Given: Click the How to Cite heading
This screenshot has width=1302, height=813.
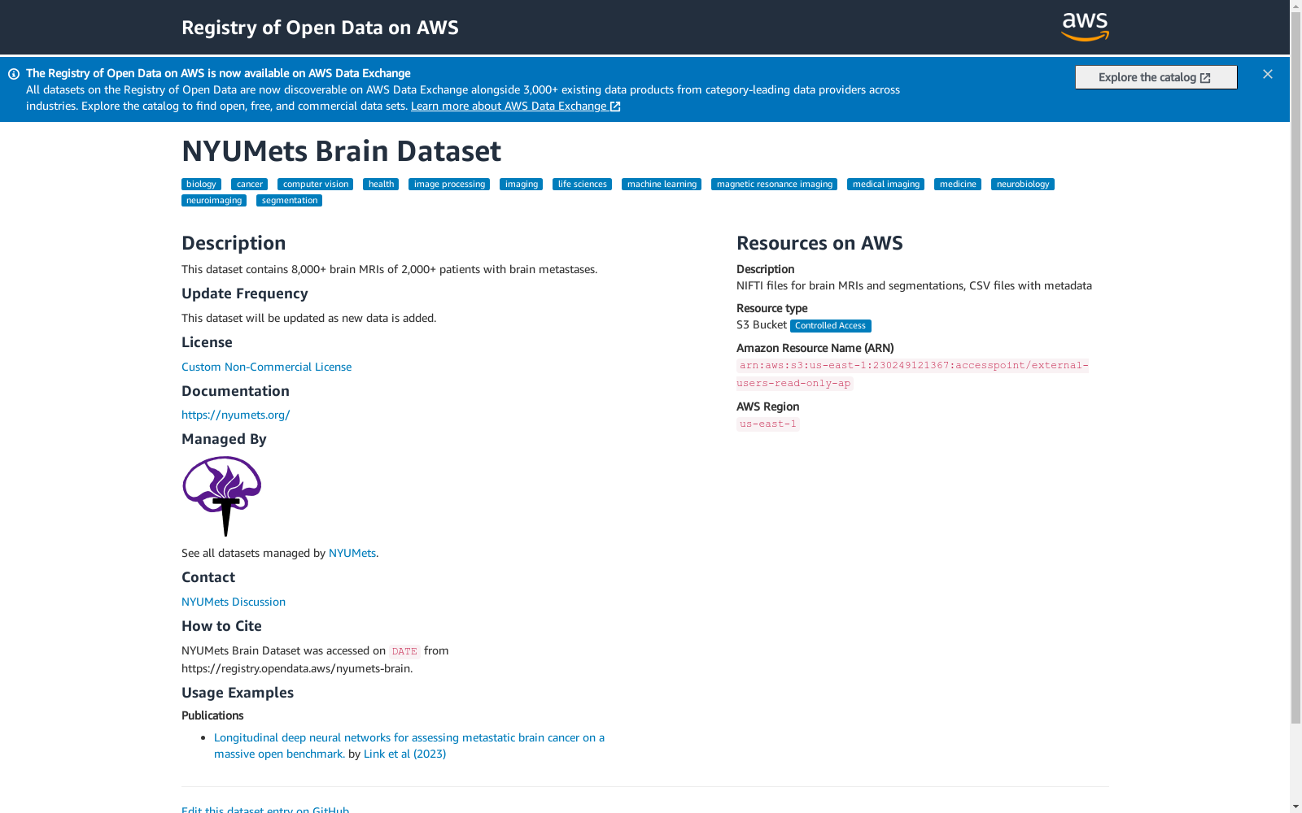Looking at the screenshot, I should (221, 626).
